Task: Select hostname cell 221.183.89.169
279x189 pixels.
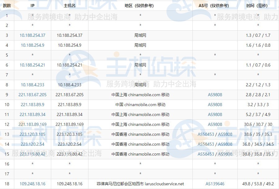Action: pyautogui.click(x=70, y=124)
